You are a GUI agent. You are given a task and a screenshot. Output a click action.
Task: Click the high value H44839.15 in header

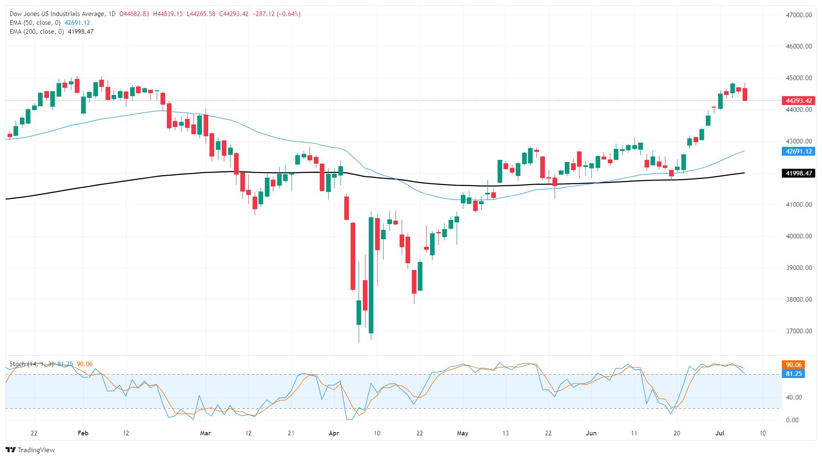(x=168, y=14)
